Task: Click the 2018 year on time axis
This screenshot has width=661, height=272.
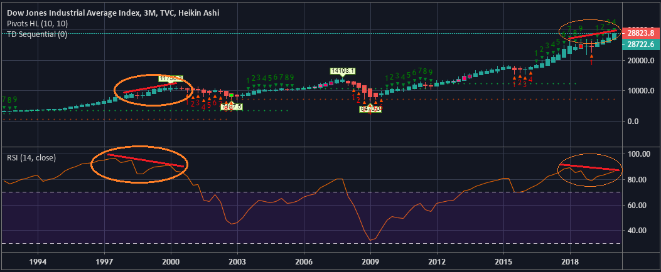Action: pos(571,261)
